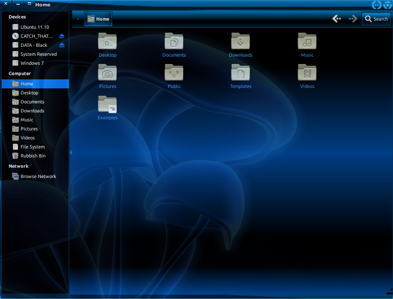393x299 pixels.
Task: Go to Desktop in the sidebar
Action: tap(35, 93)
